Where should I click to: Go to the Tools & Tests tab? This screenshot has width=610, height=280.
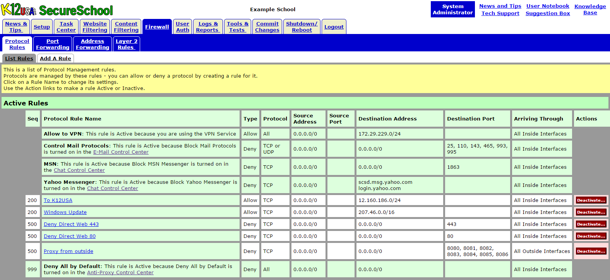[238, 27]
